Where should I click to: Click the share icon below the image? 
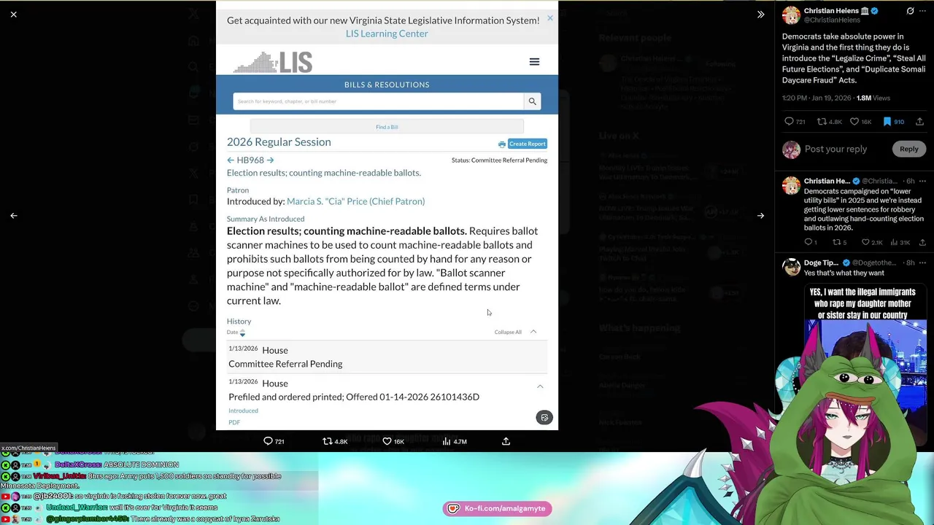point(506,441)
